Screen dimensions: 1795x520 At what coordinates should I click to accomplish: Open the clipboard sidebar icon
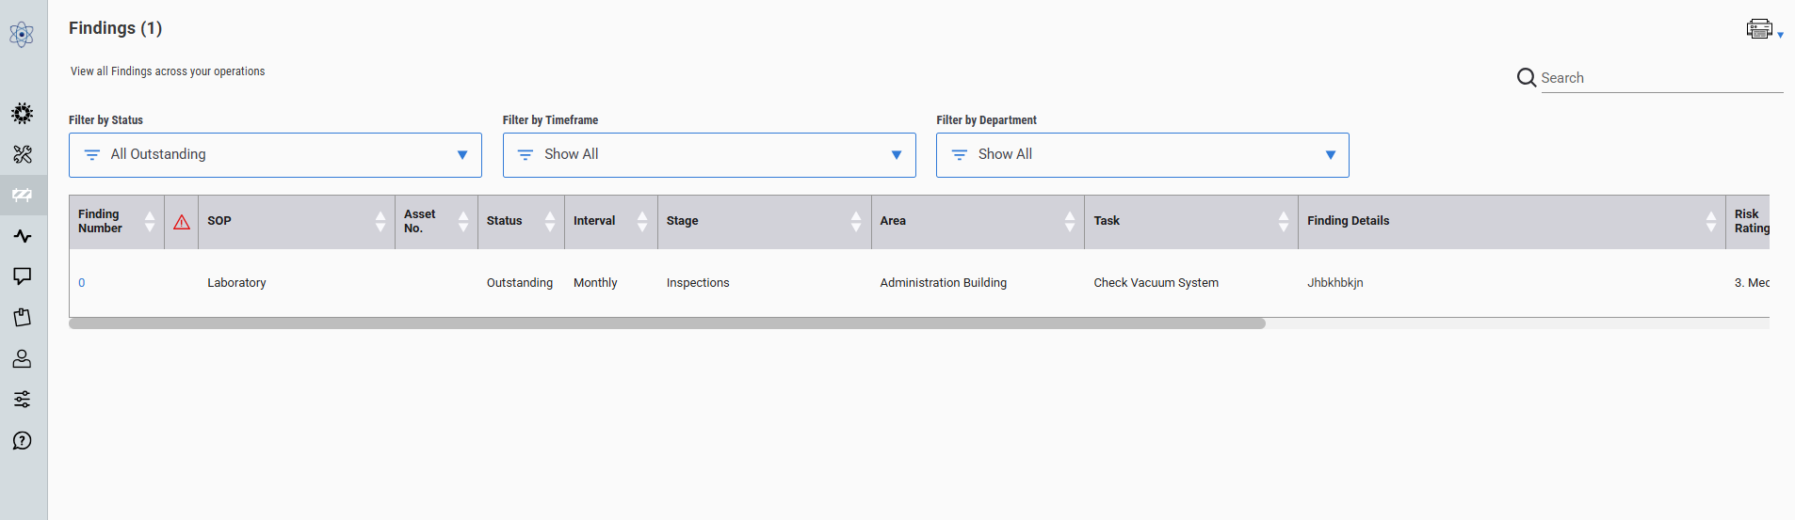click(x=23, y=318)
